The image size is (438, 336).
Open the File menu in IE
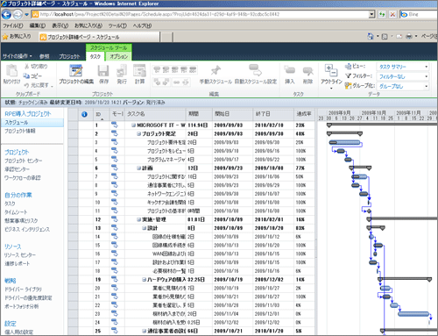click(x=13, y=25)
